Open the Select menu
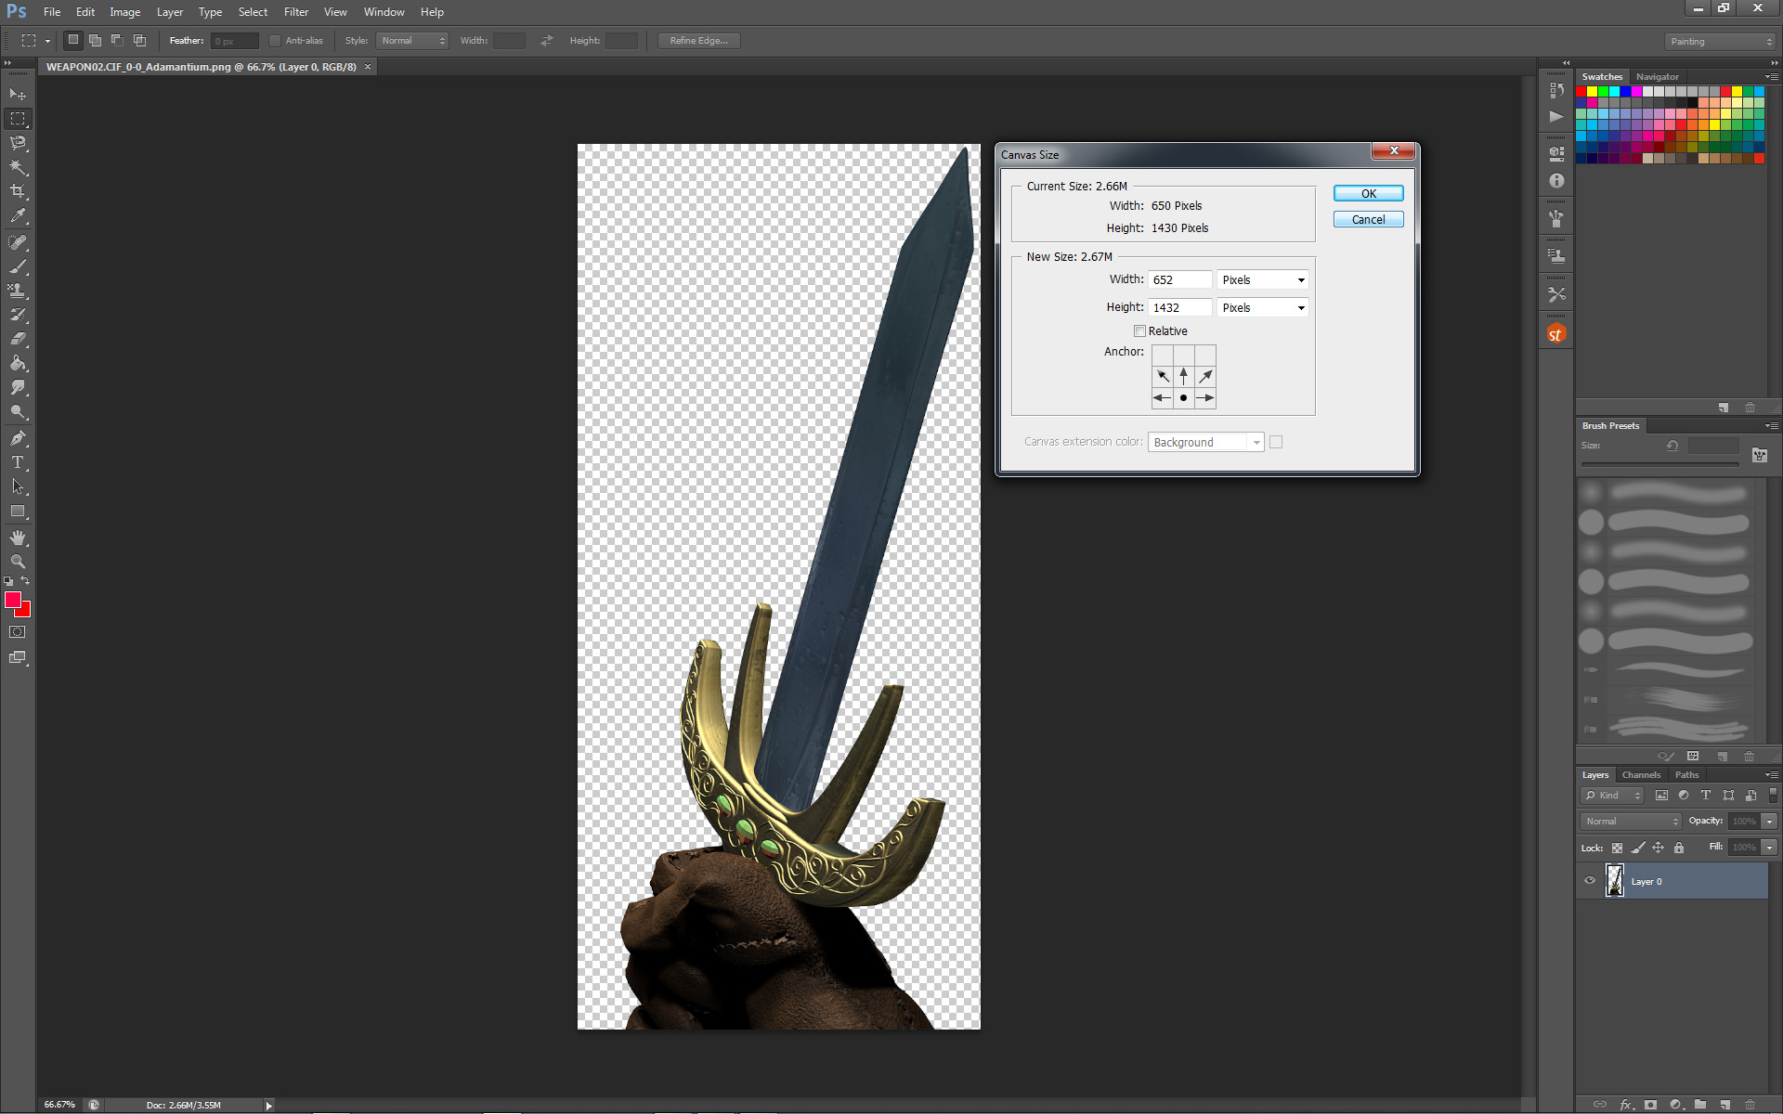The width and height of the screenshot is (1783, 1114). [253, 12]
